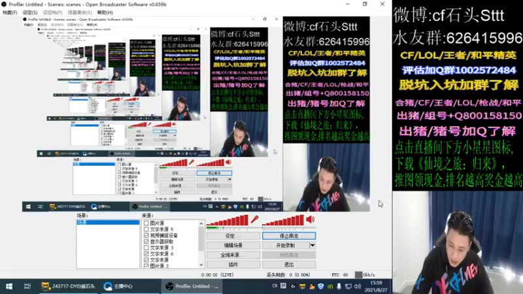Screen dimensions: 523x294
Task: Click the 编辑场景 button
Action: (233, 246)
